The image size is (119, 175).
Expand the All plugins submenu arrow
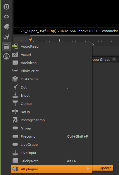pos(88,169)
